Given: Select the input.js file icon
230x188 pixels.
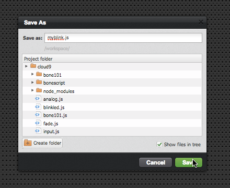Looking at the screenshot, I should pyautogui.click(x=38, y=131).
